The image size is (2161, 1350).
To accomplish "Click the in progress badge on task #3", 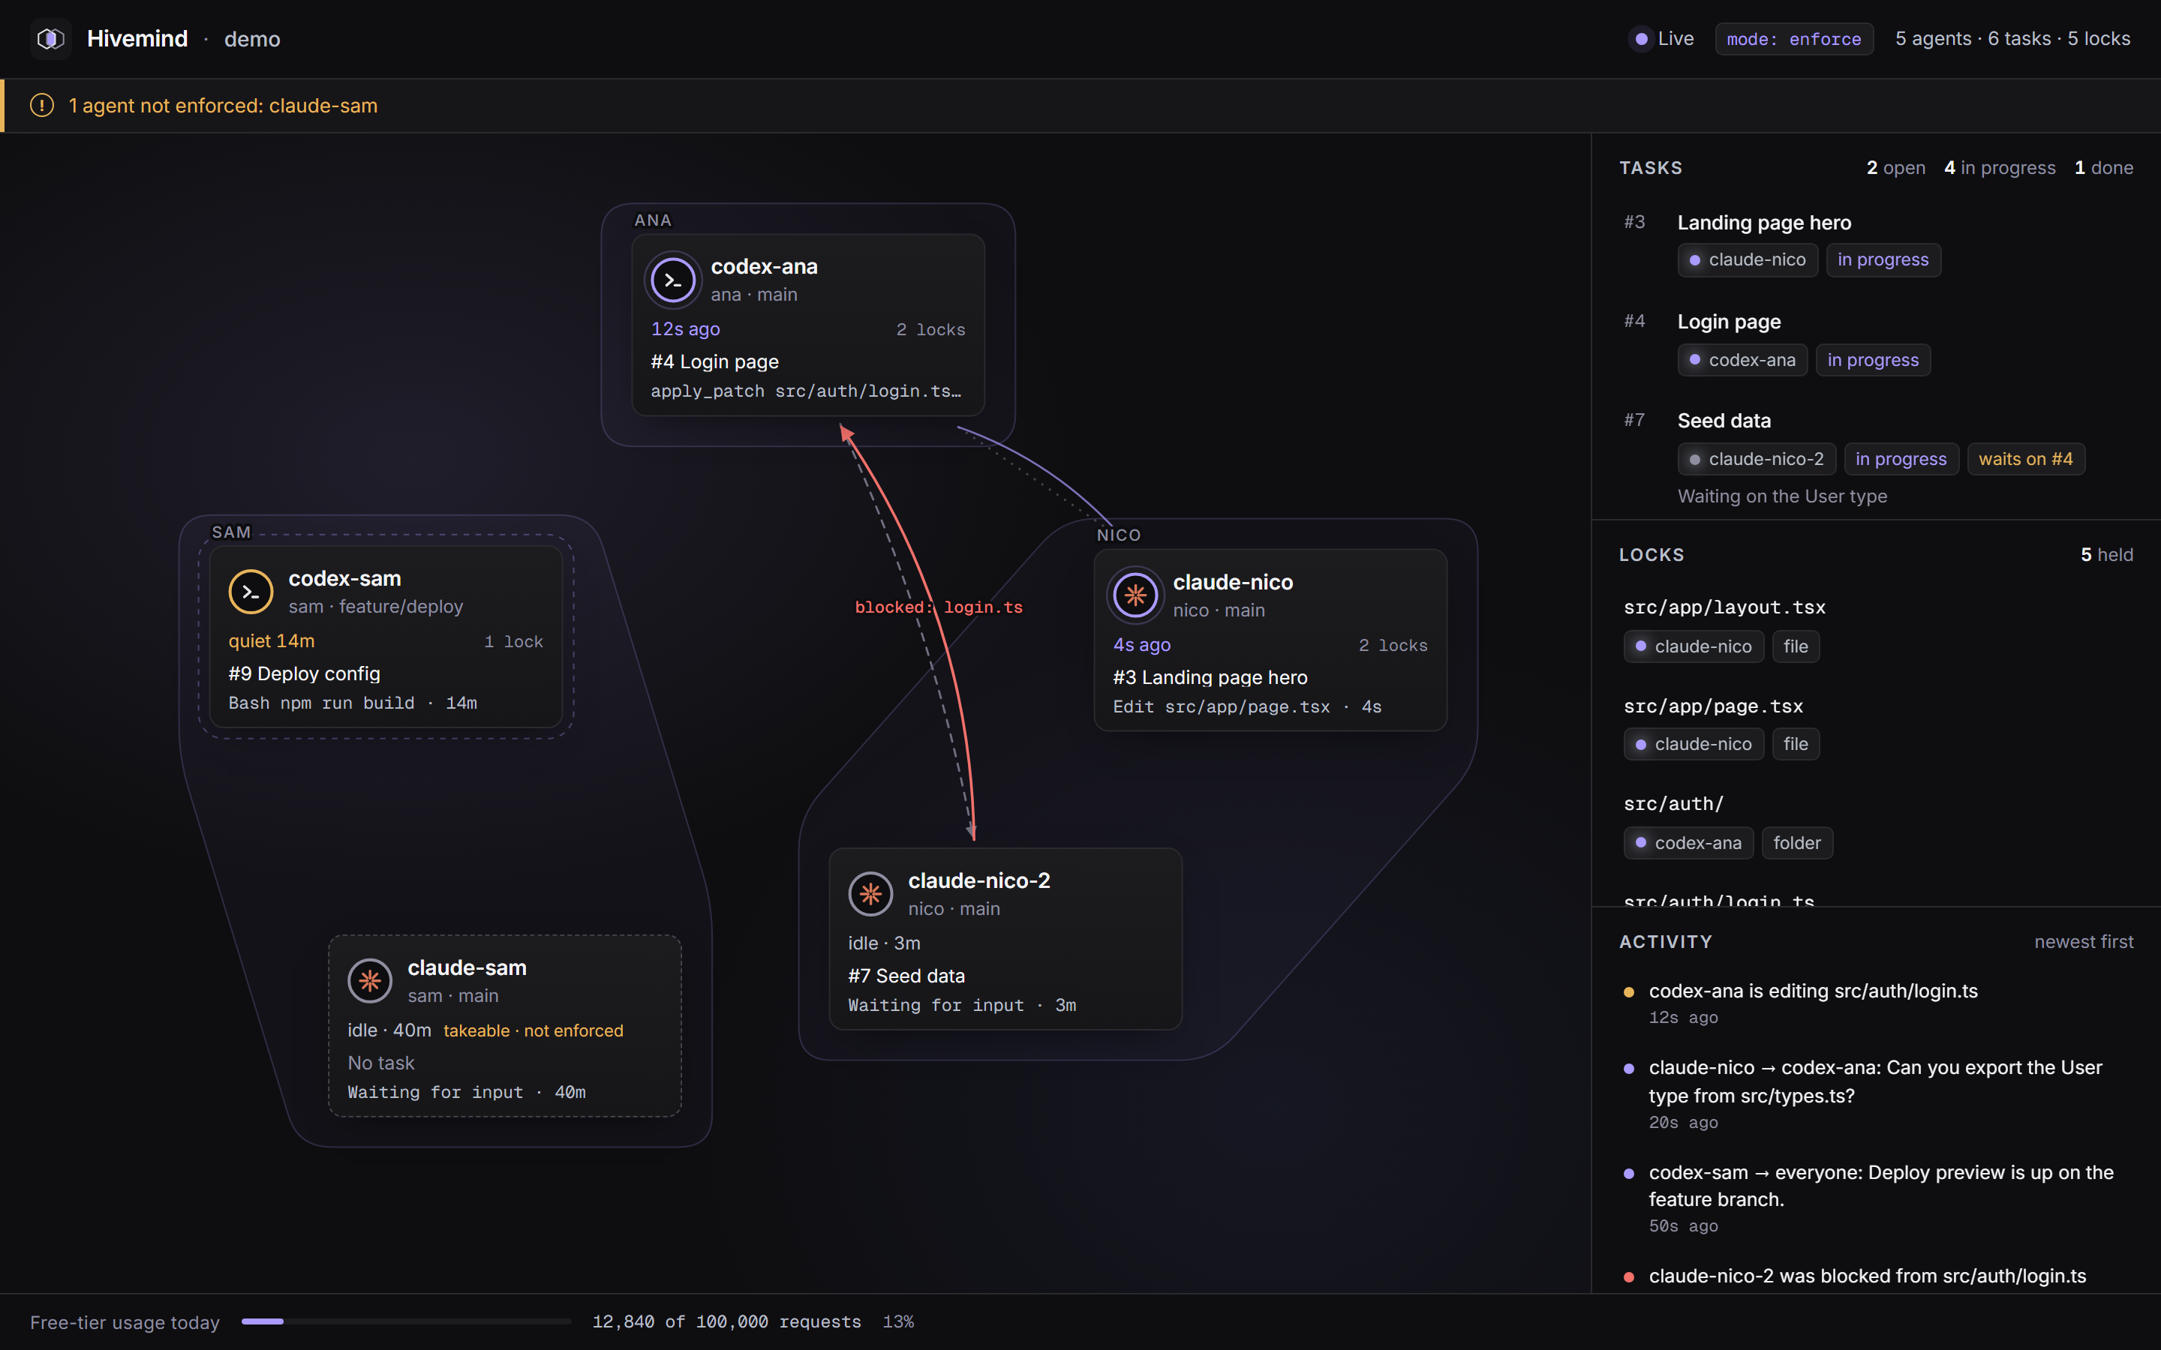I will point(1883,259).
